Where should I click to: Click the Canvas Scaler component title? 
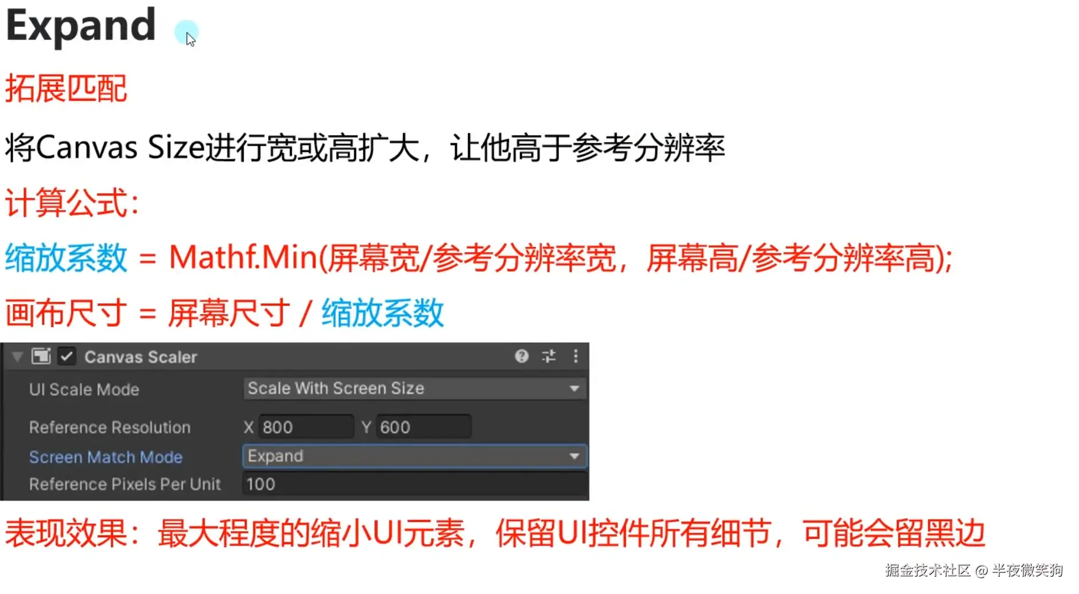141,357
